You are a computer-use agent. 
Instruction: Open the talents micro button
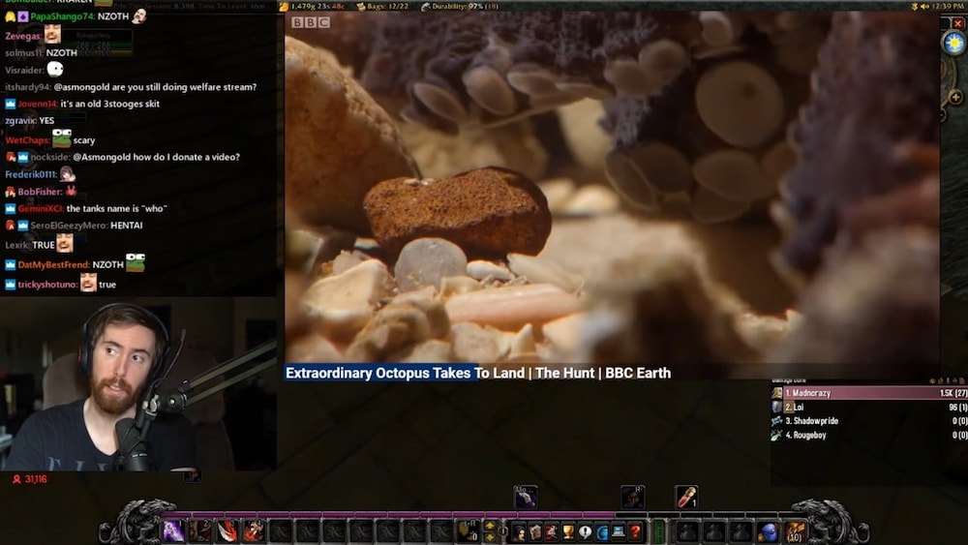tap(552, 532)
